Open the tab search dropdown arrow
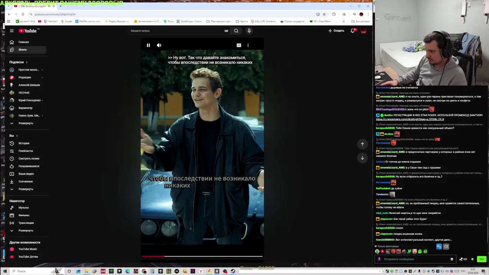The image size is (489, 275). point(8,6)
